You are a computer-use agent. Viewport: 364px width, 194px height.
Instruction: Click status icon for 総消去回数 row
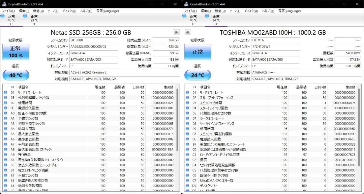pyautogui.click(x=5, y=129)
